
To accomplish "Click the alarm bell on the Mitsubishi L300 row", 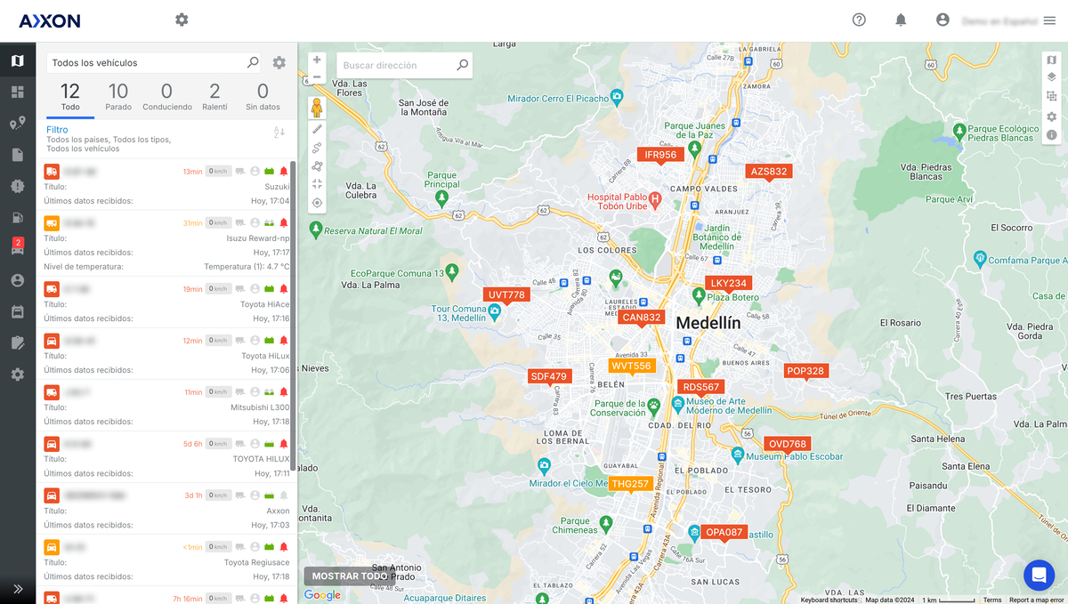I will coord(284,391).
